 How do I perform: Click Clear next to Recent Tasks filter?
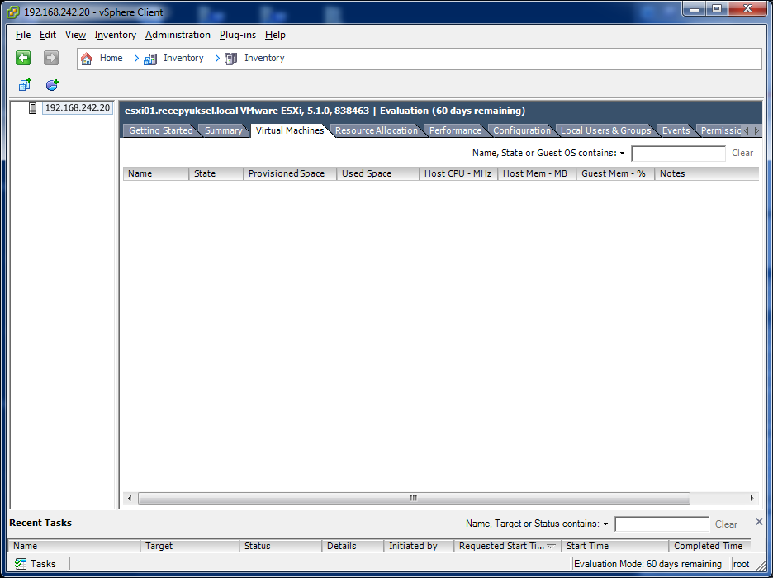[x=726, y=524]
